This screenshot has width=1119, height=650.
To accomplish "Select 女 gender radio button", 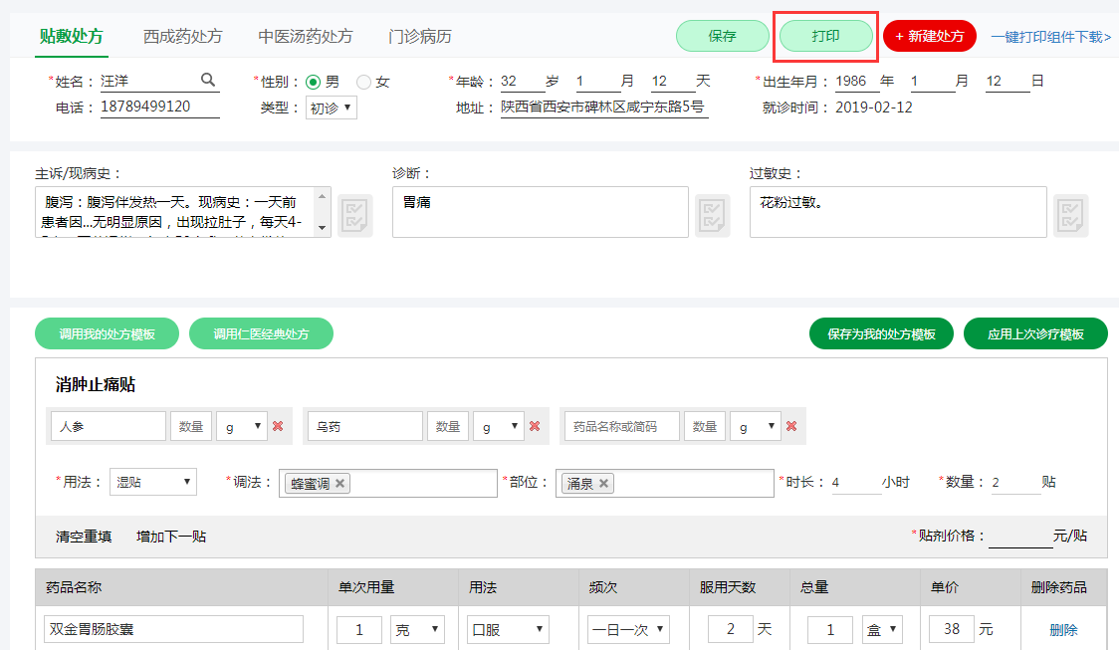I will pyautogui.click(x=363, y=82).
